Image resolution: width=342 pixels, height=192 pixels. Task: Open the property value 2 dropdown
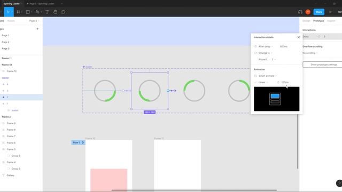(x=274, y=59)
